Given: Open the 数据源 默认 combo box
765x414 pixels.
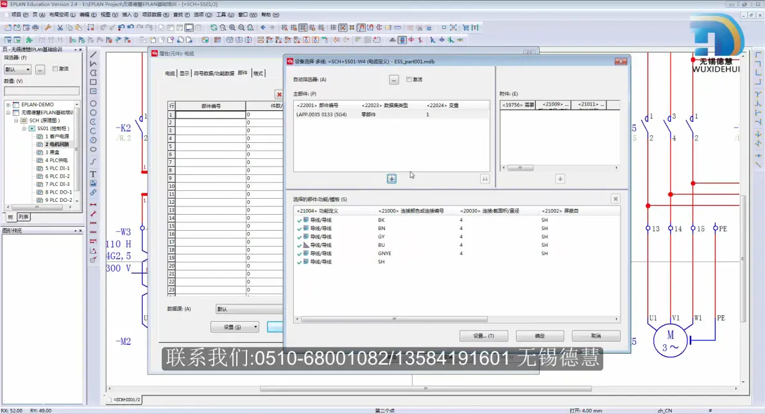Looking at the screenshot, I should pos(249,310).
